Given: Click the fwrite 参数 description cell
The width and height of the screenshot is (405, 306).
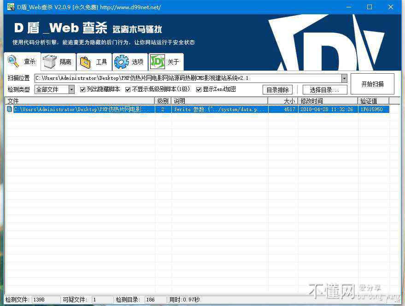Looking at the screenshot, I should (219, 109).
